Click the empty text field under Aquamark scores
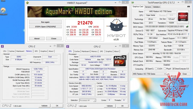 point(84,38)
